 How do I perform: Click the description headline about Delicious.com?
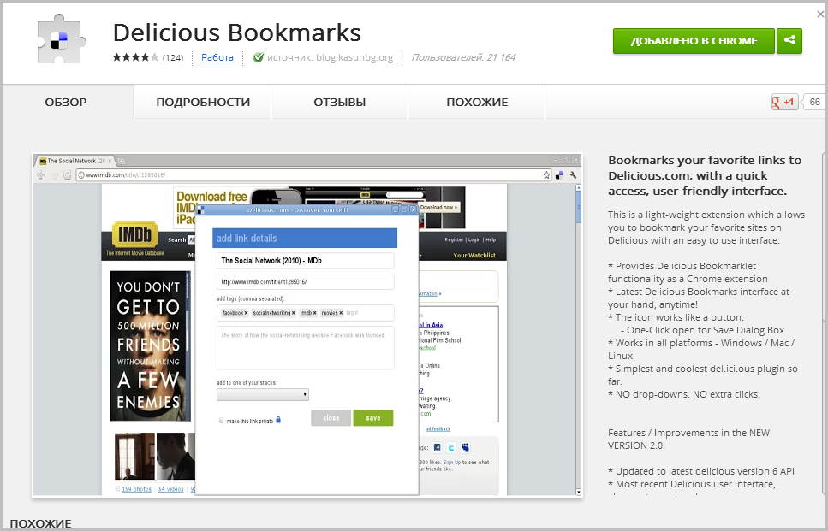pos(705,175)
